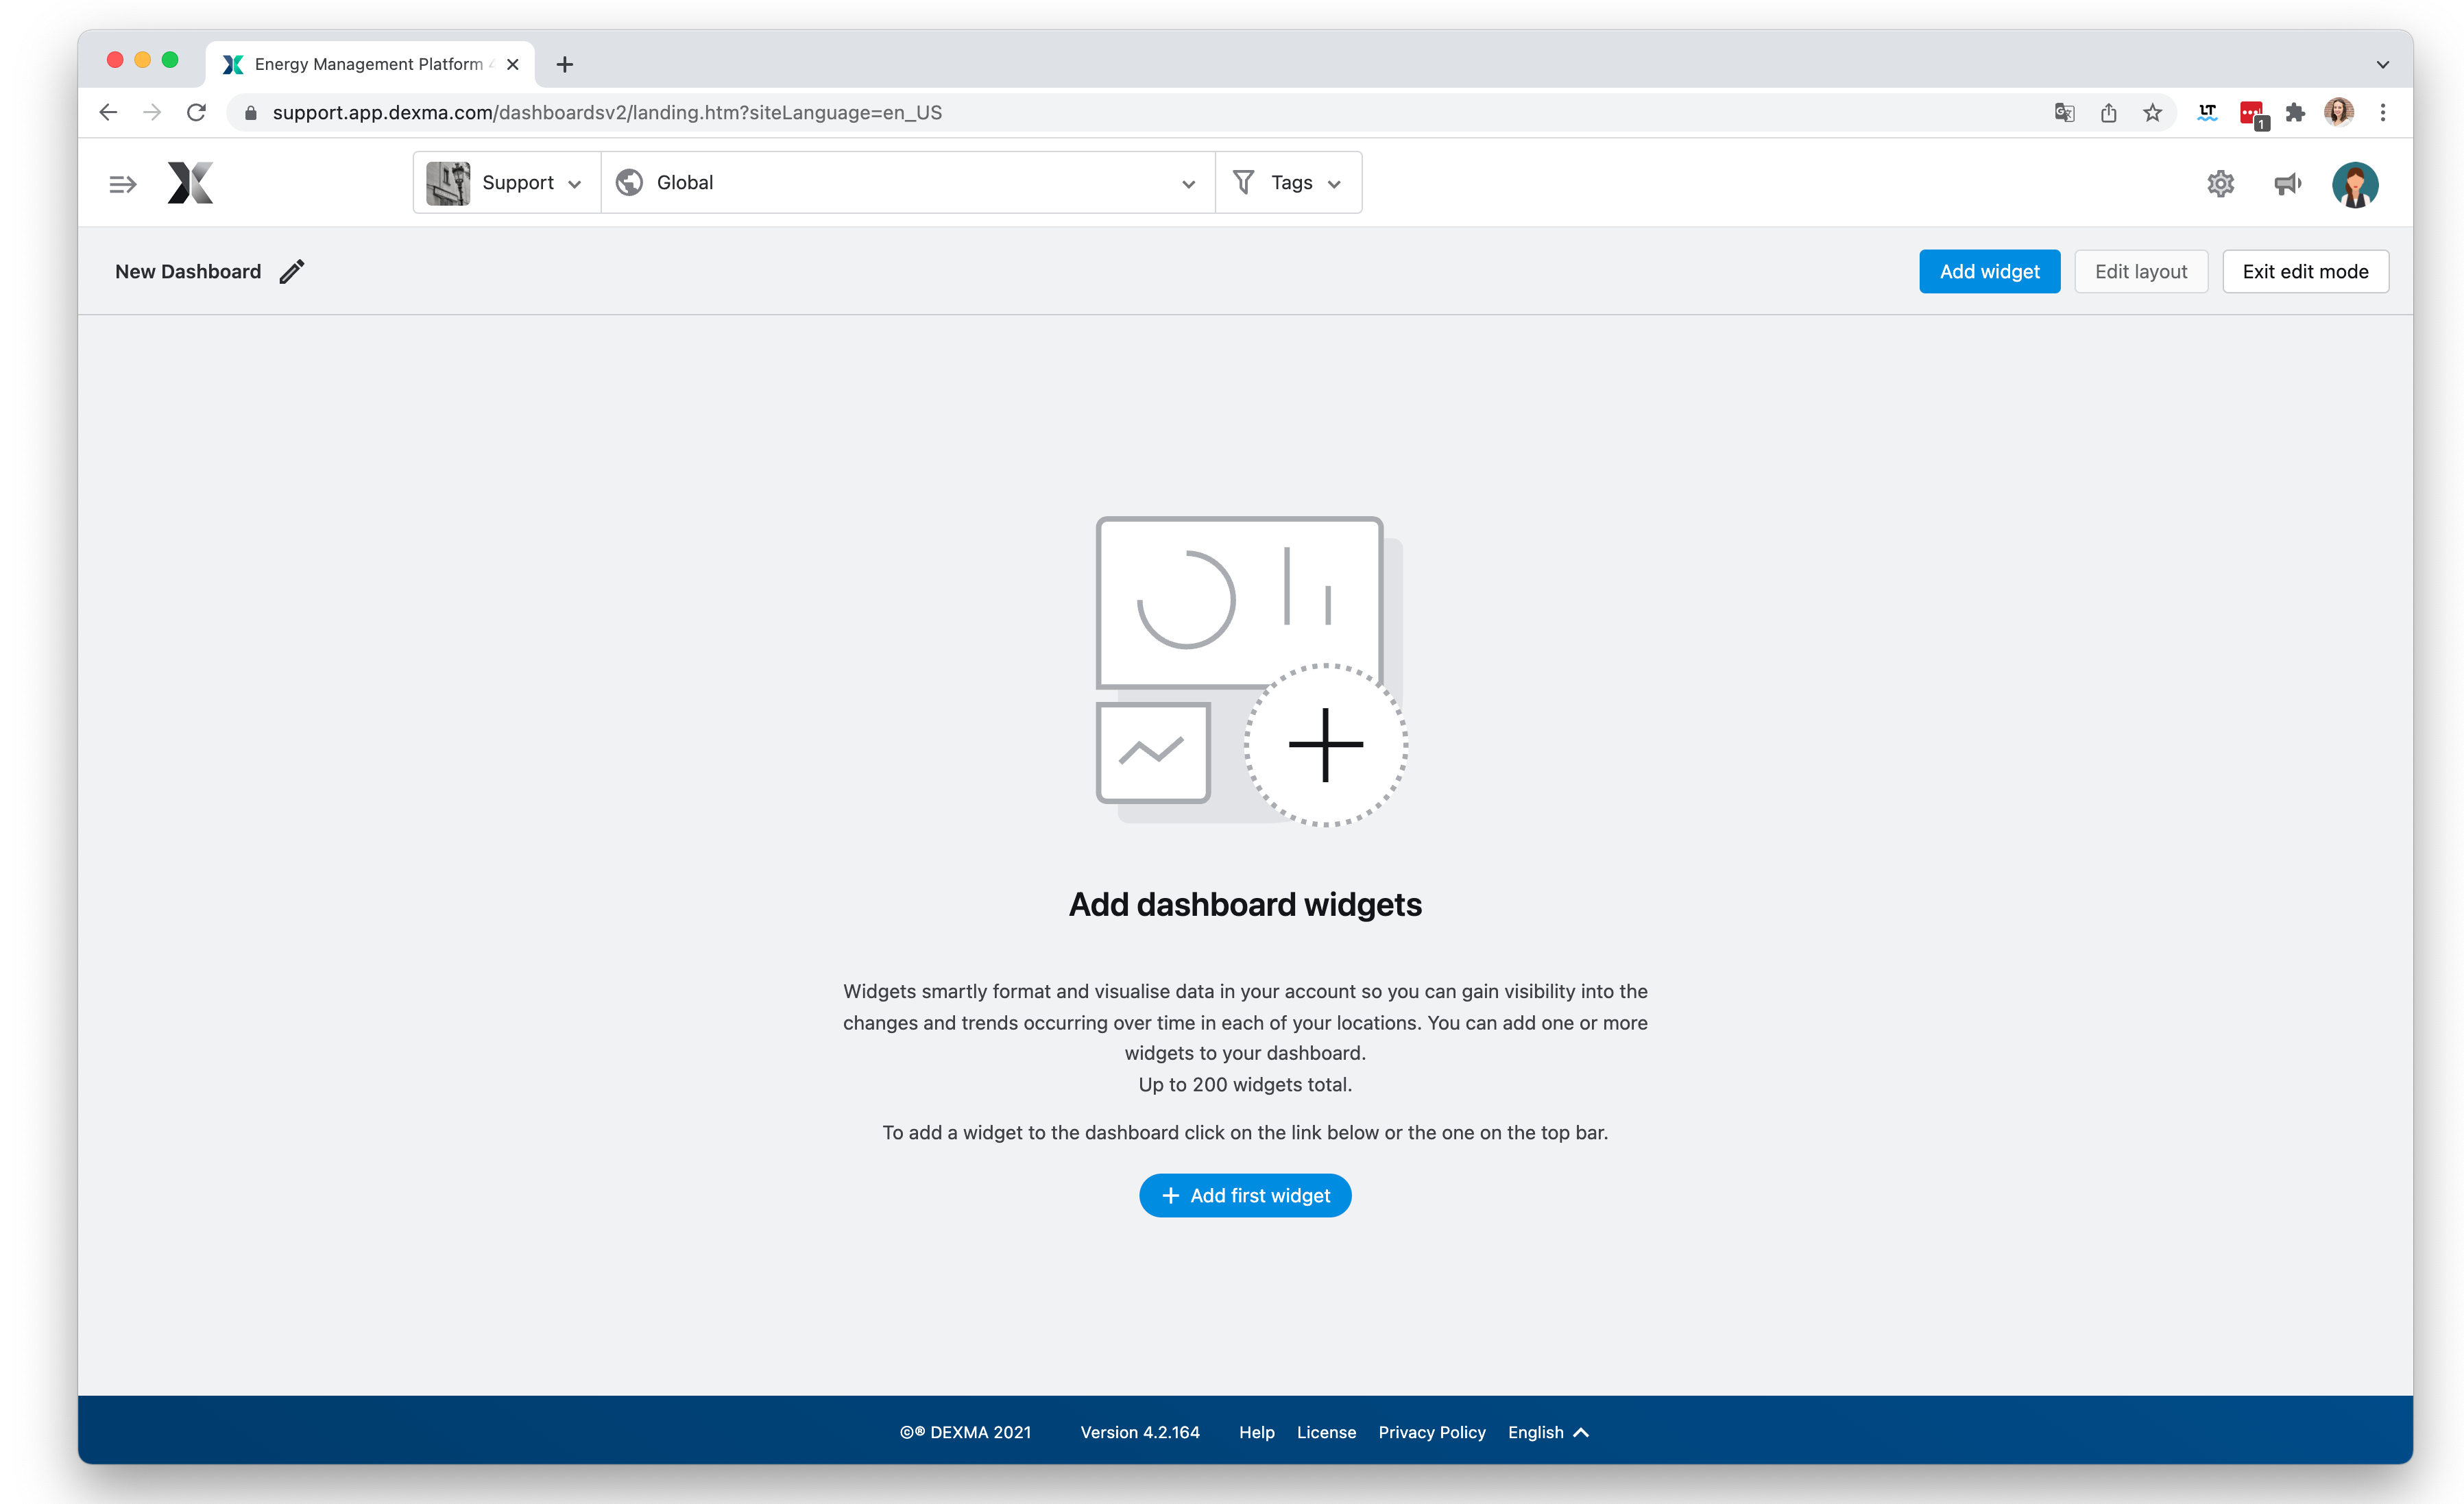The height and width of the screenshot is (1504, 2464).
Task: Click Exit edit mode
Action: (2305, 271)
